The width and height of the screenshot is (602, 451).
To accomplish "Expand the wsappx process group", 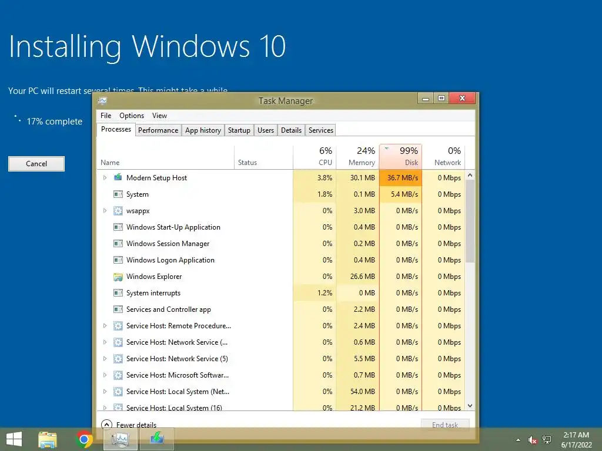I will [105, 211].
